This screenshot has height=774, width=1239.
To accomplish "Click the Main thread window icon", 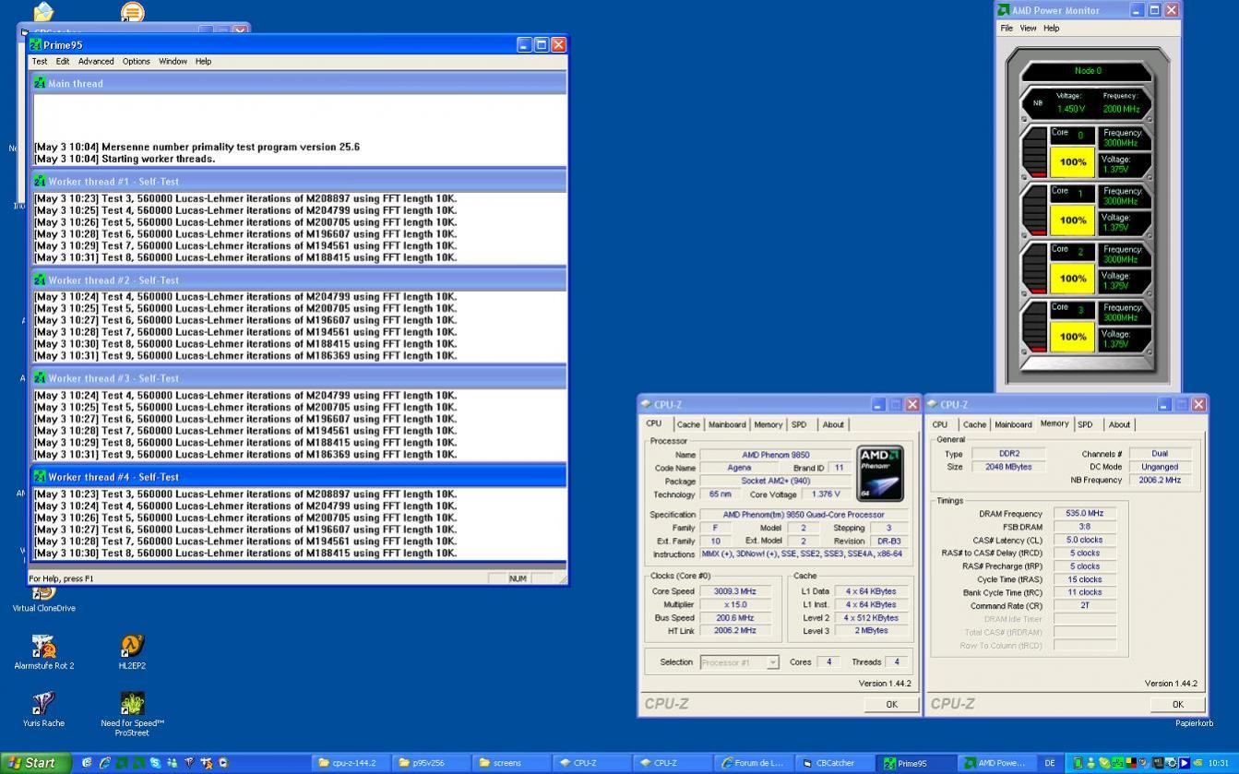I will [x=40, y=83].
